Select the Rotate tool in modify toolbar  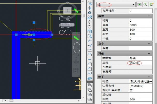pos(90,27)
